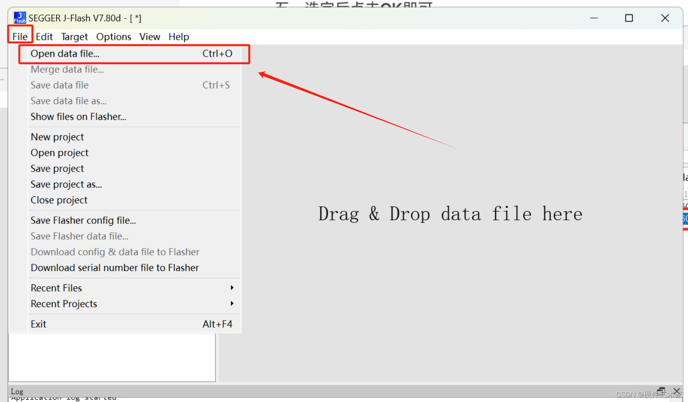This screenshot has width=688, height=402.
Task: Choose Open data file... entry
Action: [134, 54]
